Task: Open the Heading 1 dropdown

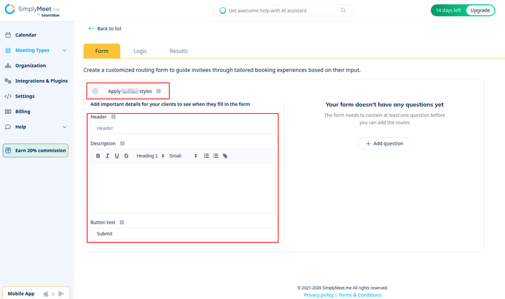Action: pos(150,155)
